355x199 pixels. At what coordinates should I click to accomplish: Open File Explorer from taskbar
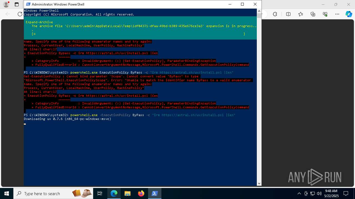127,193
